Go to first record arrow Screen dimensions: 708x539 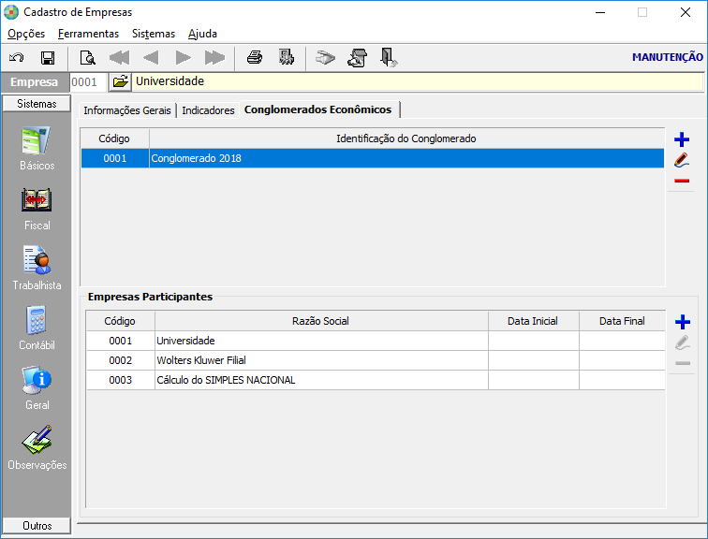coord(119,58)
